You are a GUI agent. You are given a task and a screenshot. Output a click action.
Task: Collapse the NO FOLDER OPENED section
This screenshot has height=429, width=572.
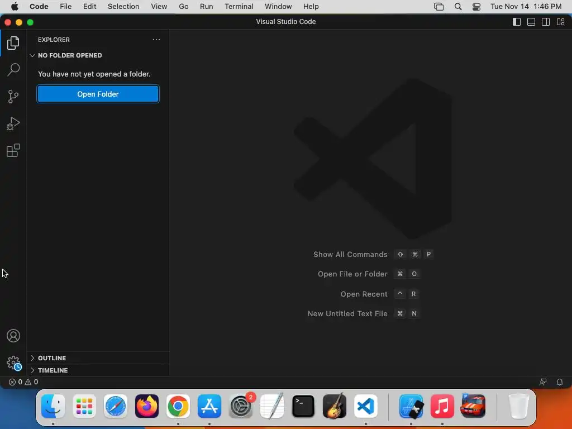[x=98, y=55]
